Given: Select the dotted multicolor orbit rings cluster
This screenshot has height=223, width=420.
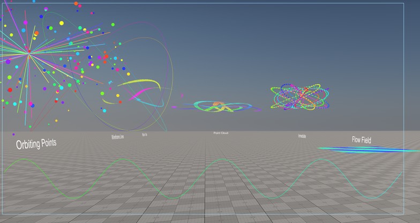Looking at the screenshot, I should [300, 96].
